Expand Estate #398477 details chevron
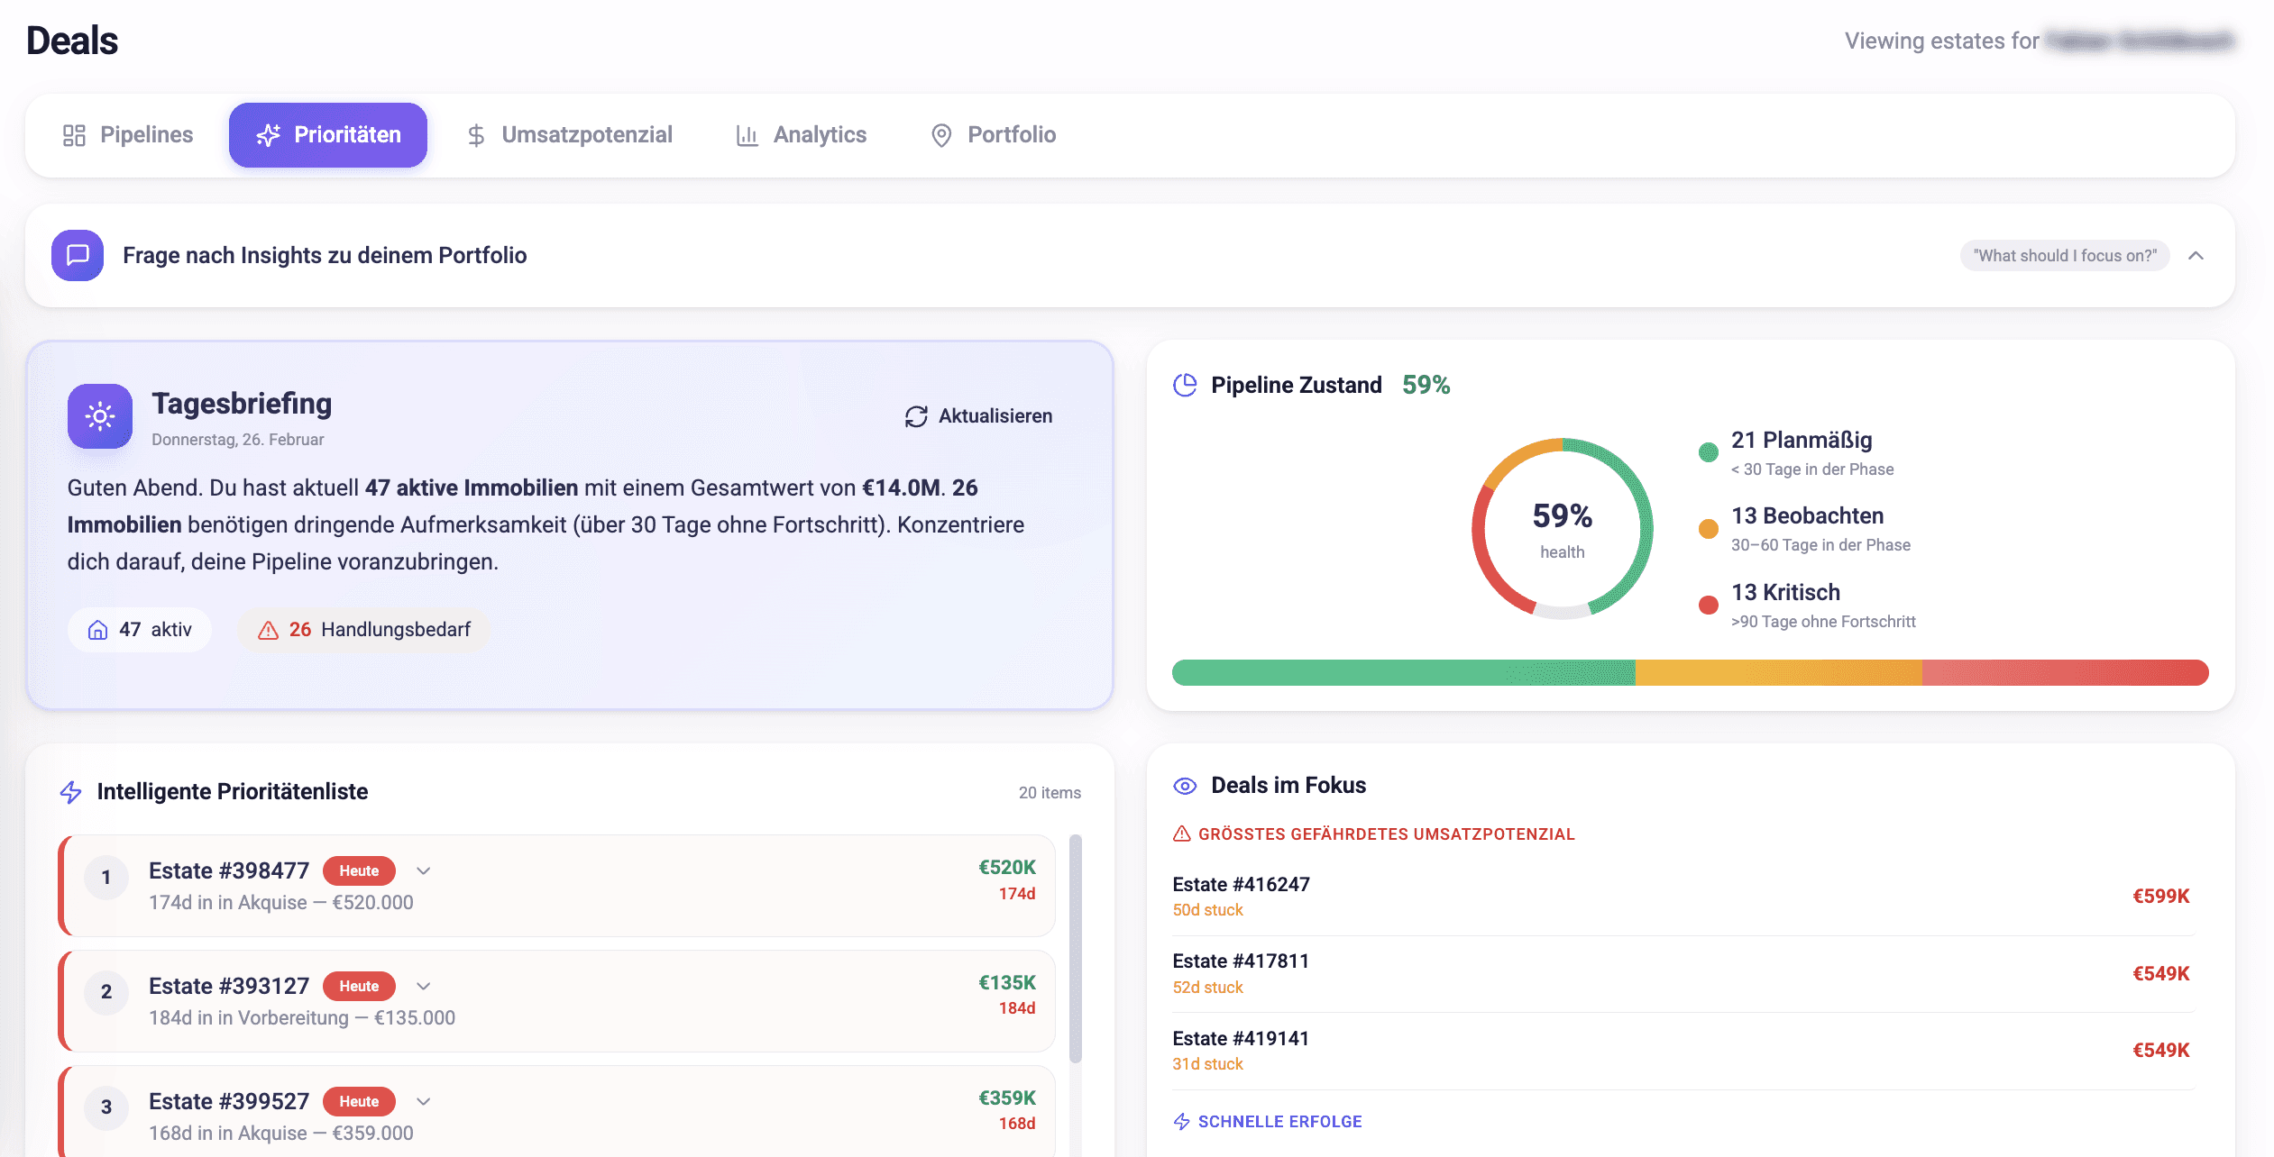This screenshot has width=2274, height=1157. tap(424, 870)
